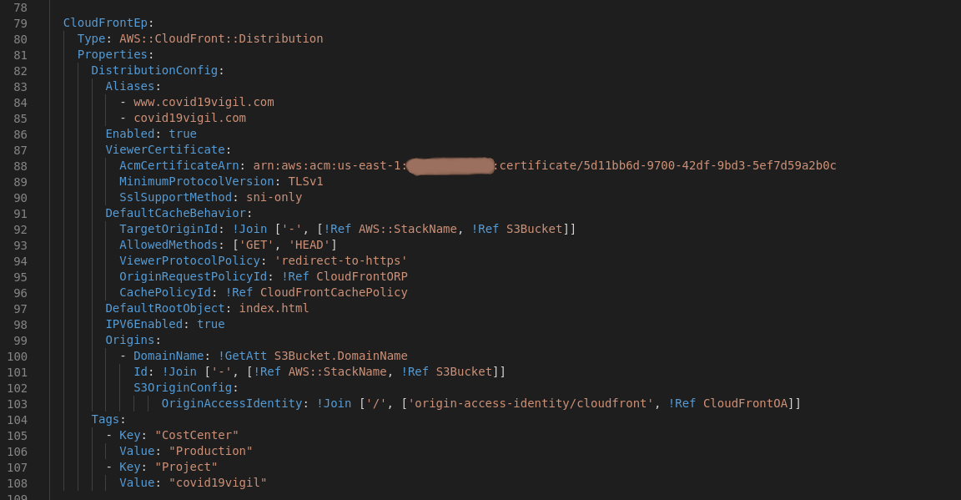961x500 pixels.
Task: Click line number 104 beside Tags
Action: (18, 420)
